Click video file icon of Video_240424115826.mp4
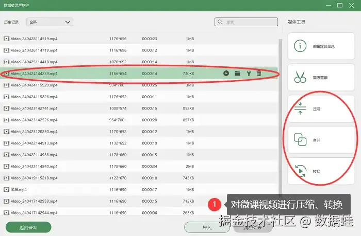The image size is (361, 236). 6,97
